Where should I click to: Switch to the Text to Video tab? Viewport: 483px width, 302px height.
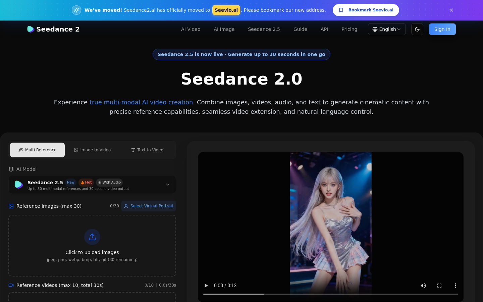(147, 150)
